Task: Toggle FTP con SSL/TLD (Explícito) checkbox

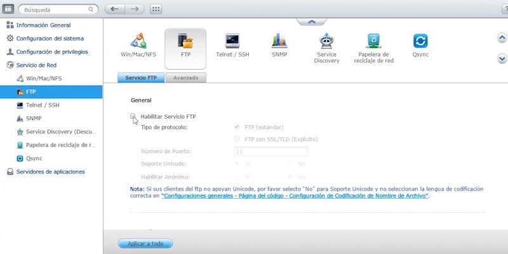Action: [x=237, y=139]
